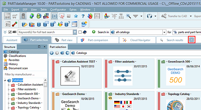Toggle the speaker device toolbar button
The image size is (201, 110).
(23, 16)
